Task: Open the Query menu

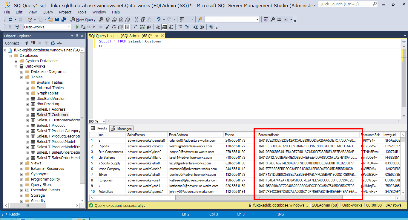Action: (x=47, y=12)
